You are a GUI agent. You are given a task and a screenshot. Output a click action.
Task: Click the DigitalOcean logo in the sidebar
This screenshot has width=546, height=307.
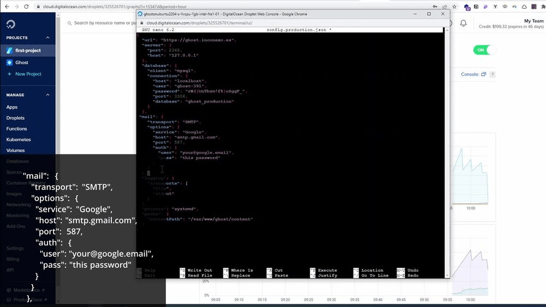click(x=10, y=24)
